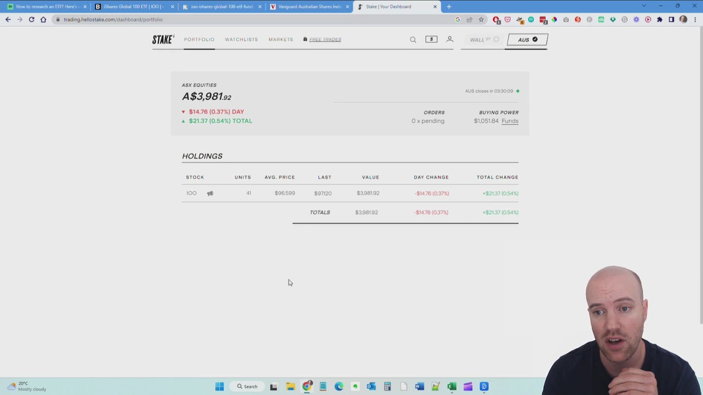Open File Explorer from the taskbar

pos(291,387)
